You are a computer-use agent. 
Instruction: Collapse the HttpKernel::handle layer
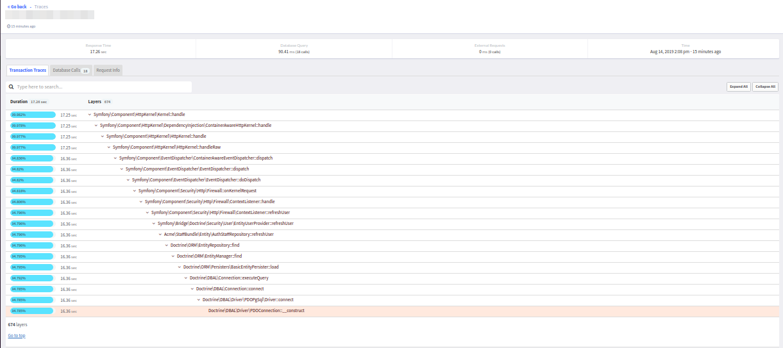(103, 137)
